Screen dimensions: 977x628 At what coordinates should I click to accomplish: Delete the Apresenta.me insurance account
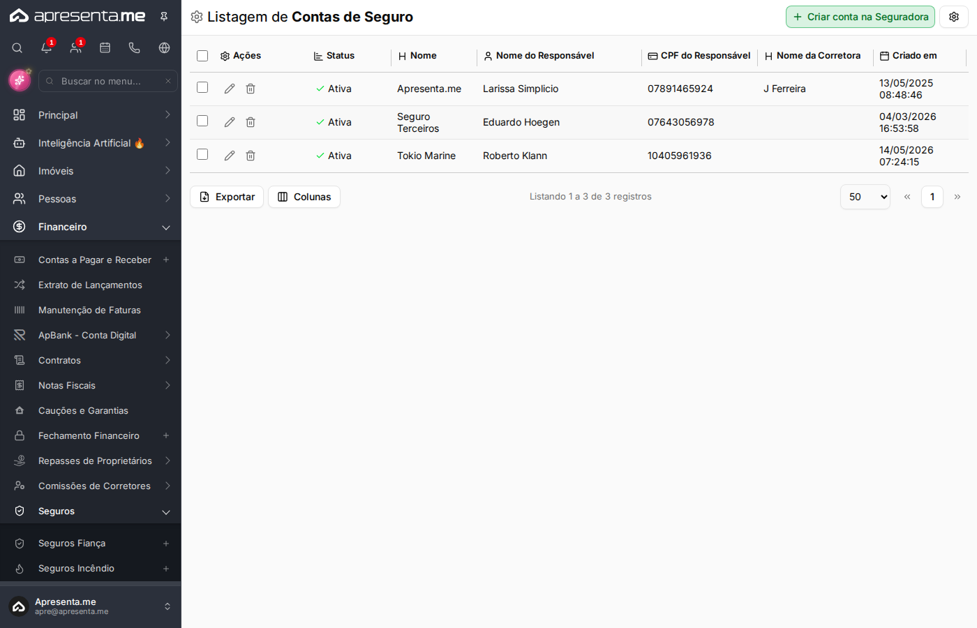pos(251,89)
